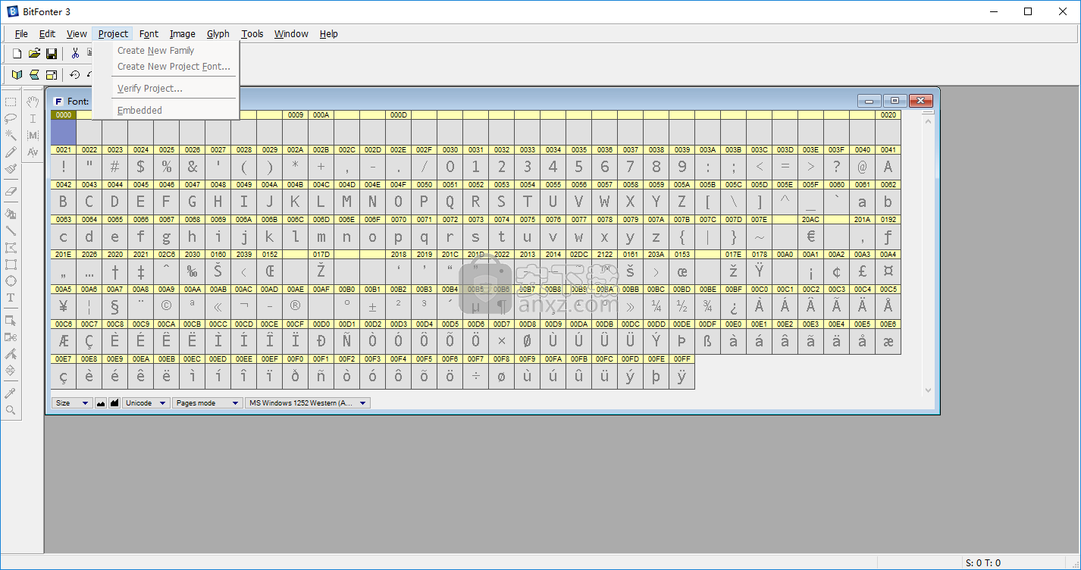Select the pencil drawing tool
Viewport: 1081px width, 570px height.
tap(11, 152)
